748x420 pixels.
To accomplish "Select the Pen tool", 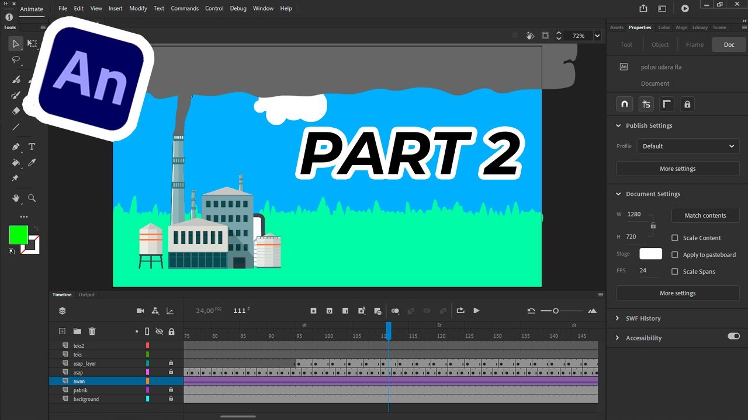I will (x=16, y=146).
